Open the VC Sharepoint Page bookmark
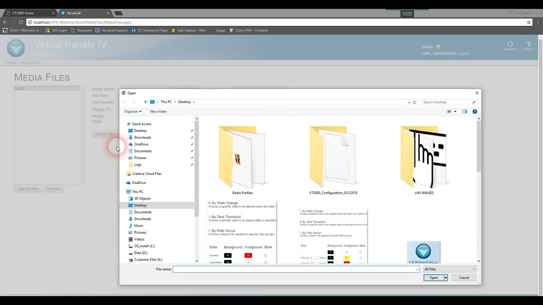This screenshot has width=543, height=305. click(x=149, y=30)
